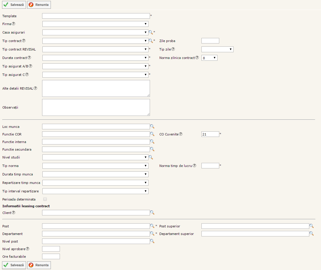321x270 pixels.
Task: Expand the Tip zile dropdown
Action: pyautogui.click(x=217, y=49)
